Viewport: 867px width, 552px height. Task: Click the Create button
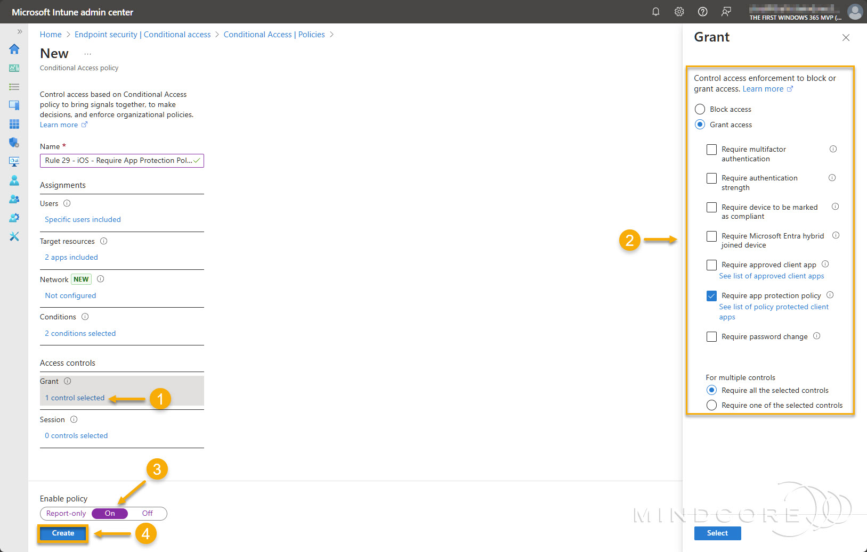point(62,533)
